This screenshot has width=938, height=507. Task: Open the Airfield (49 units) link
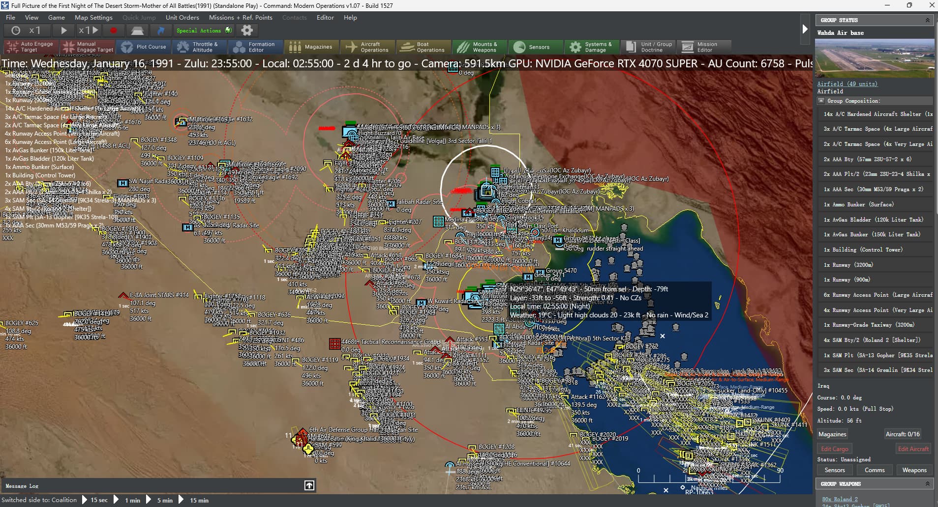847,84
